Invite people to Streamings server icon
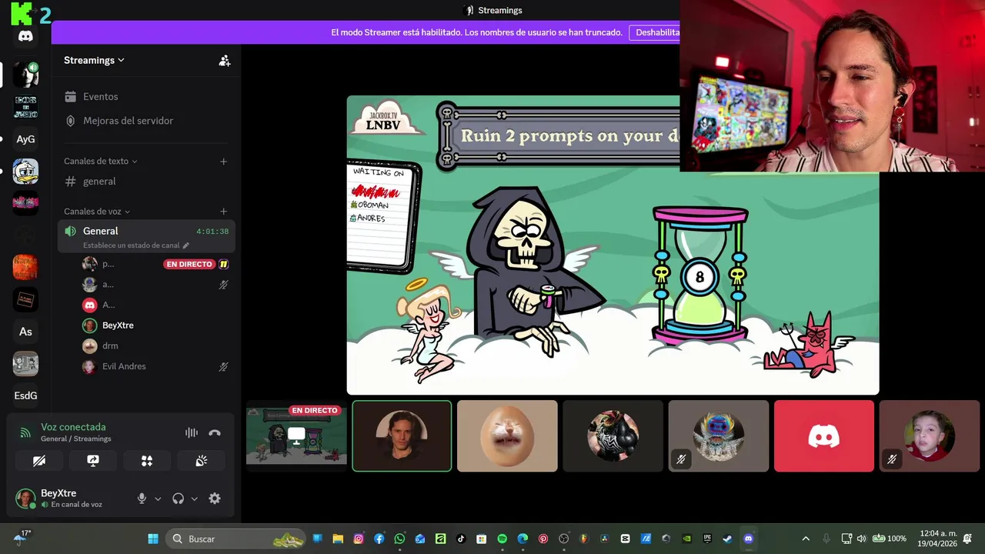This screenshot has height=554, width=985. tap(225, 61)
